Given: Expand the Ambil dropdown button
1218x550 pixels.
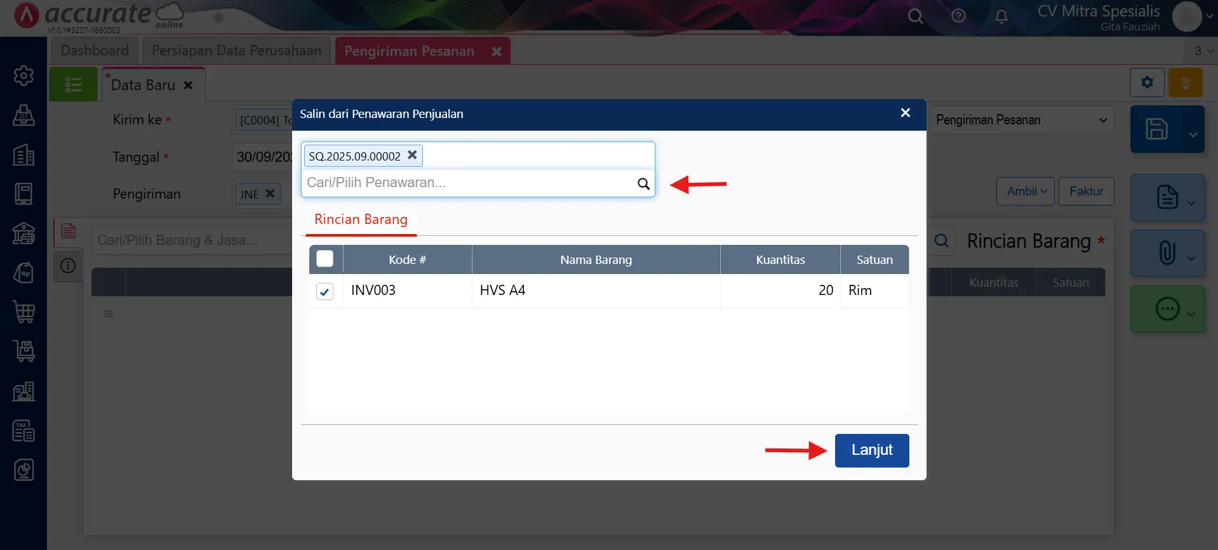Looking at the screenshot, I should [1026, 192].
